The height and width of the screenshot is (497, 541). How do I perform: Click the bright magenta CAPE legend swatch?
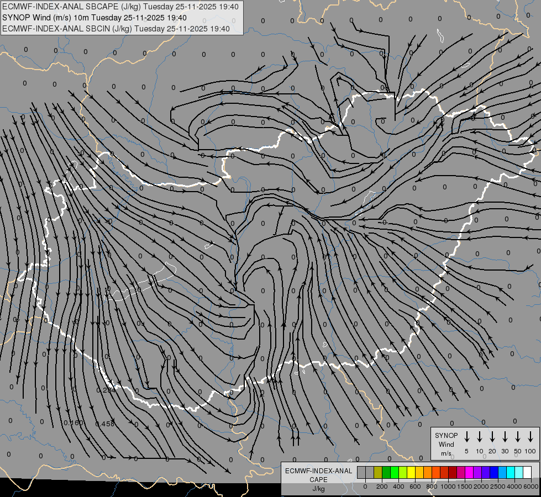[469, 472]
